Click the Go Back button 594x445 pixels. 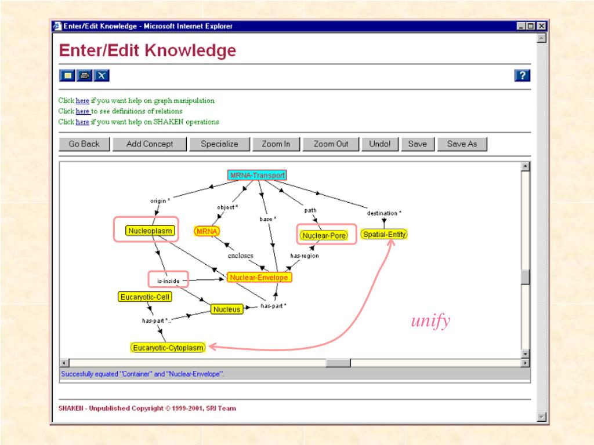tap(84, 144)
